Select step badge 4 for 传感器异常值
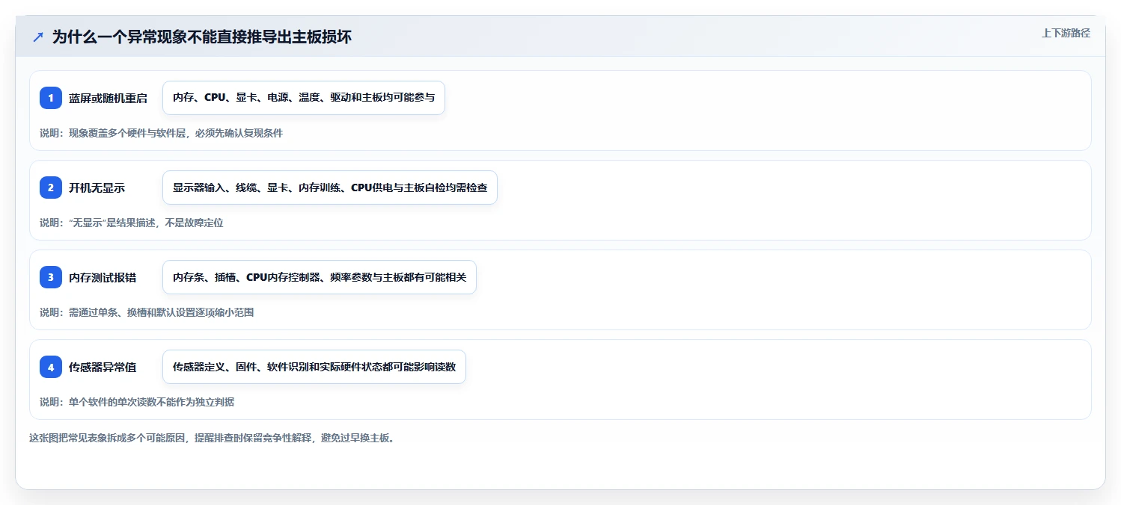This screenshot has width=1121, height=505. 51,367
